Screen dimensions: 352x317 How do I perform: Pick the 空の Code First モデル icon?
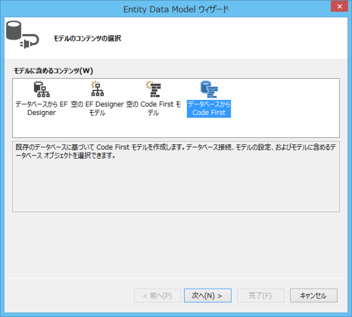[x=154, y=89]
